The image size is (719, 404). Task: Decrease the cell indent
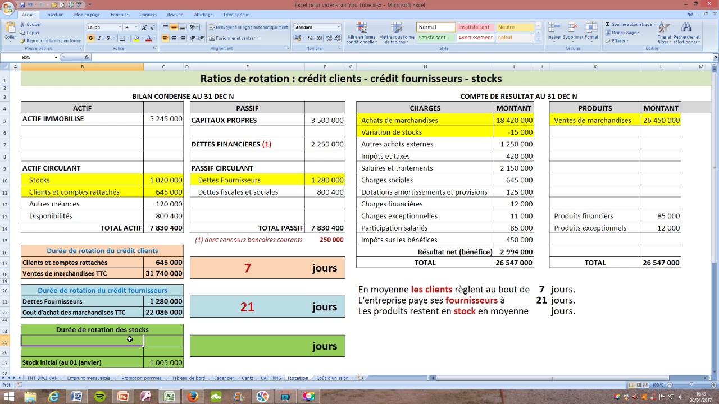192,38
